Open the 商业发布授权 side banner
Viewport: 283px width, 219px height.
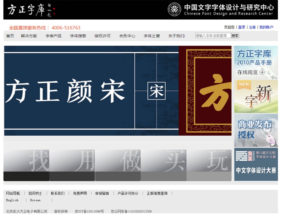point(256,130)
